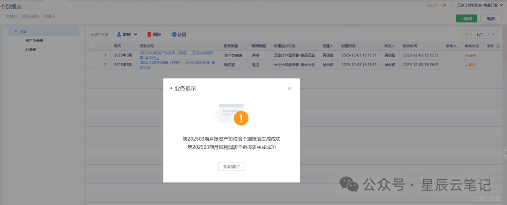
Task: Select 资产负债表 in the left tree
Action: (x=34, y=40)
